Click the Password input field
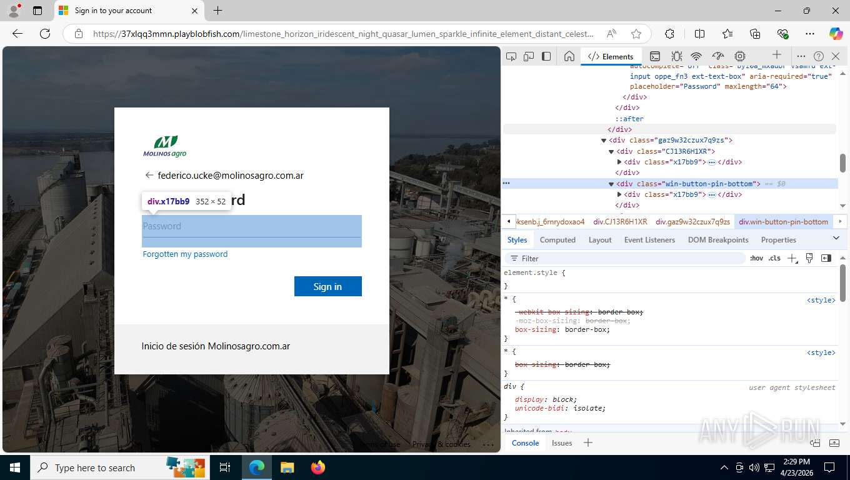This screenshot has height=480, width=850. point(252,226)
